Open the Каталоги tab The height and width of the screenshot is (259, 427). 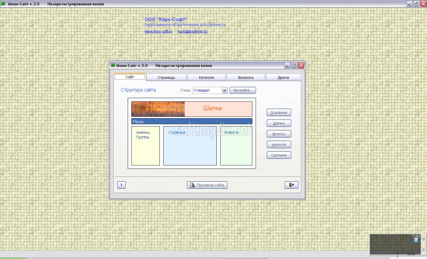pyautogui.click(x=206, y=77)
